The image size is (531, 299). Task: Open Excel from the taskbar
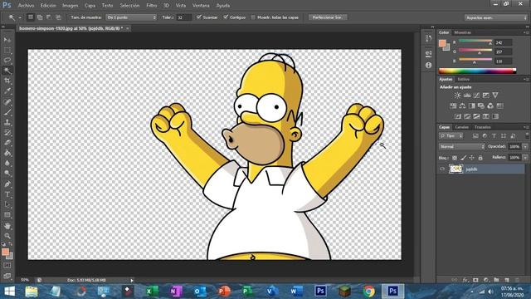[x=151, y=292]
